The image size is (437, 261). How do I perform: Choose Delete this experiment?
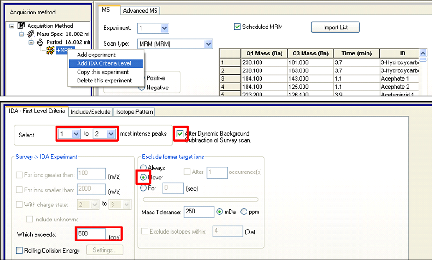tap(104, 81)
